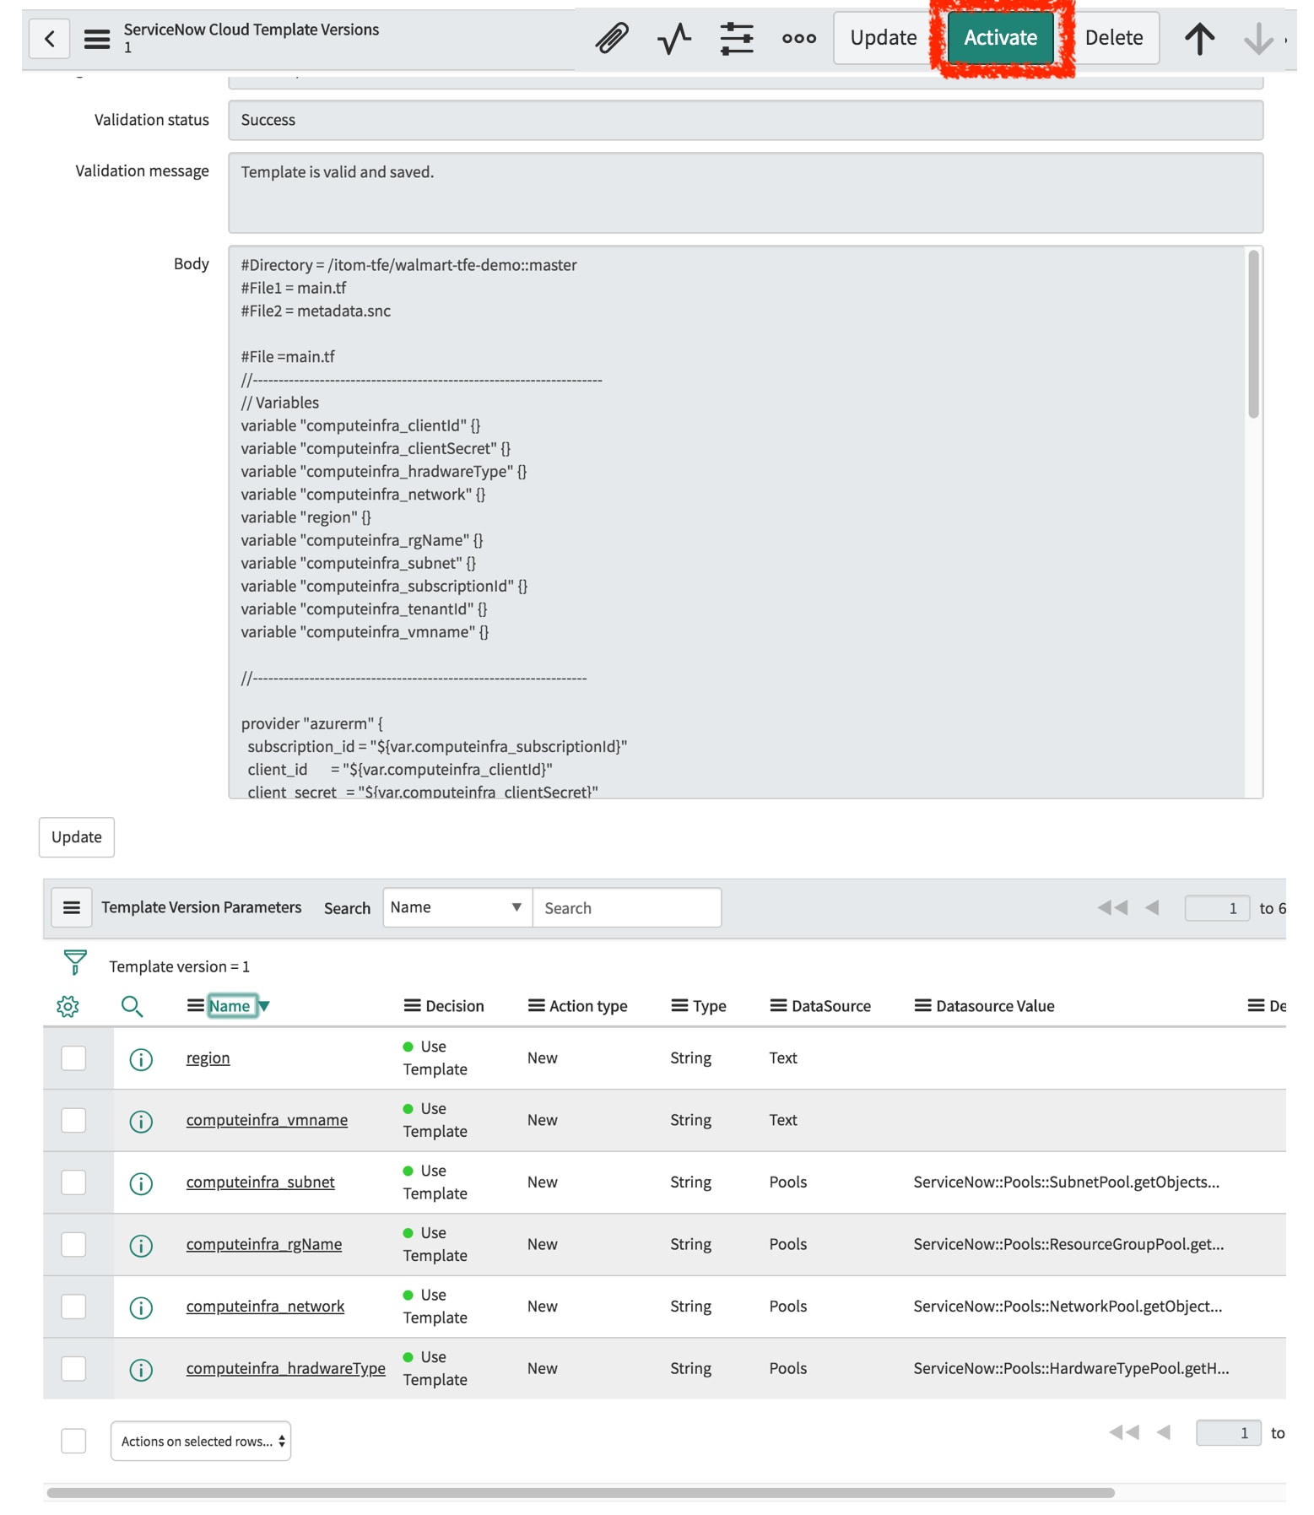Image resolution: width=1314 pixels, height=1515 pixels.
Task: Click the bottom pager page number field
Action: tap(1228, 1432)
